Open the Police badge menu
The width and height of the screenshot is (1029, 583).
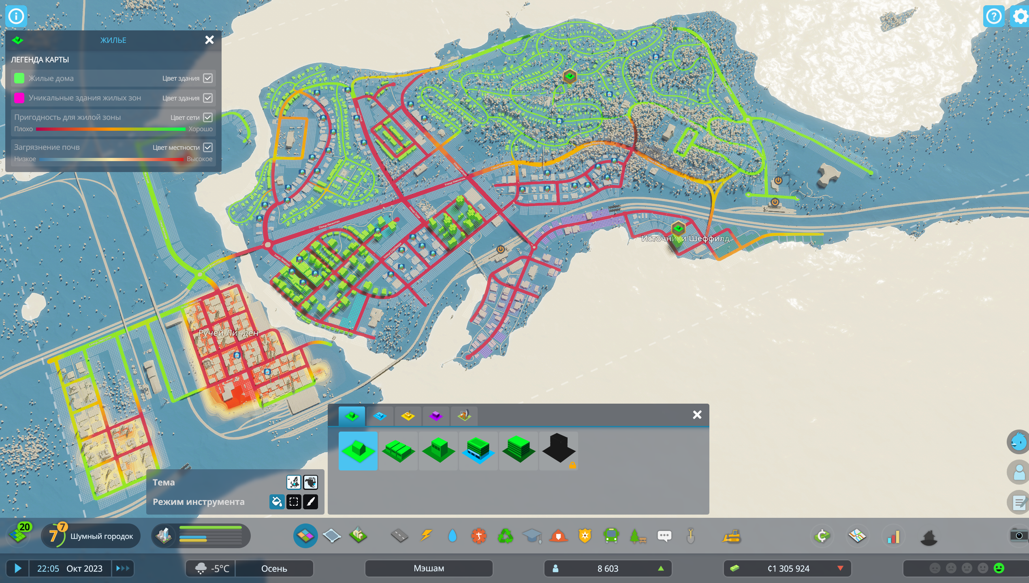pyautogui.click(x=585, y=536)
